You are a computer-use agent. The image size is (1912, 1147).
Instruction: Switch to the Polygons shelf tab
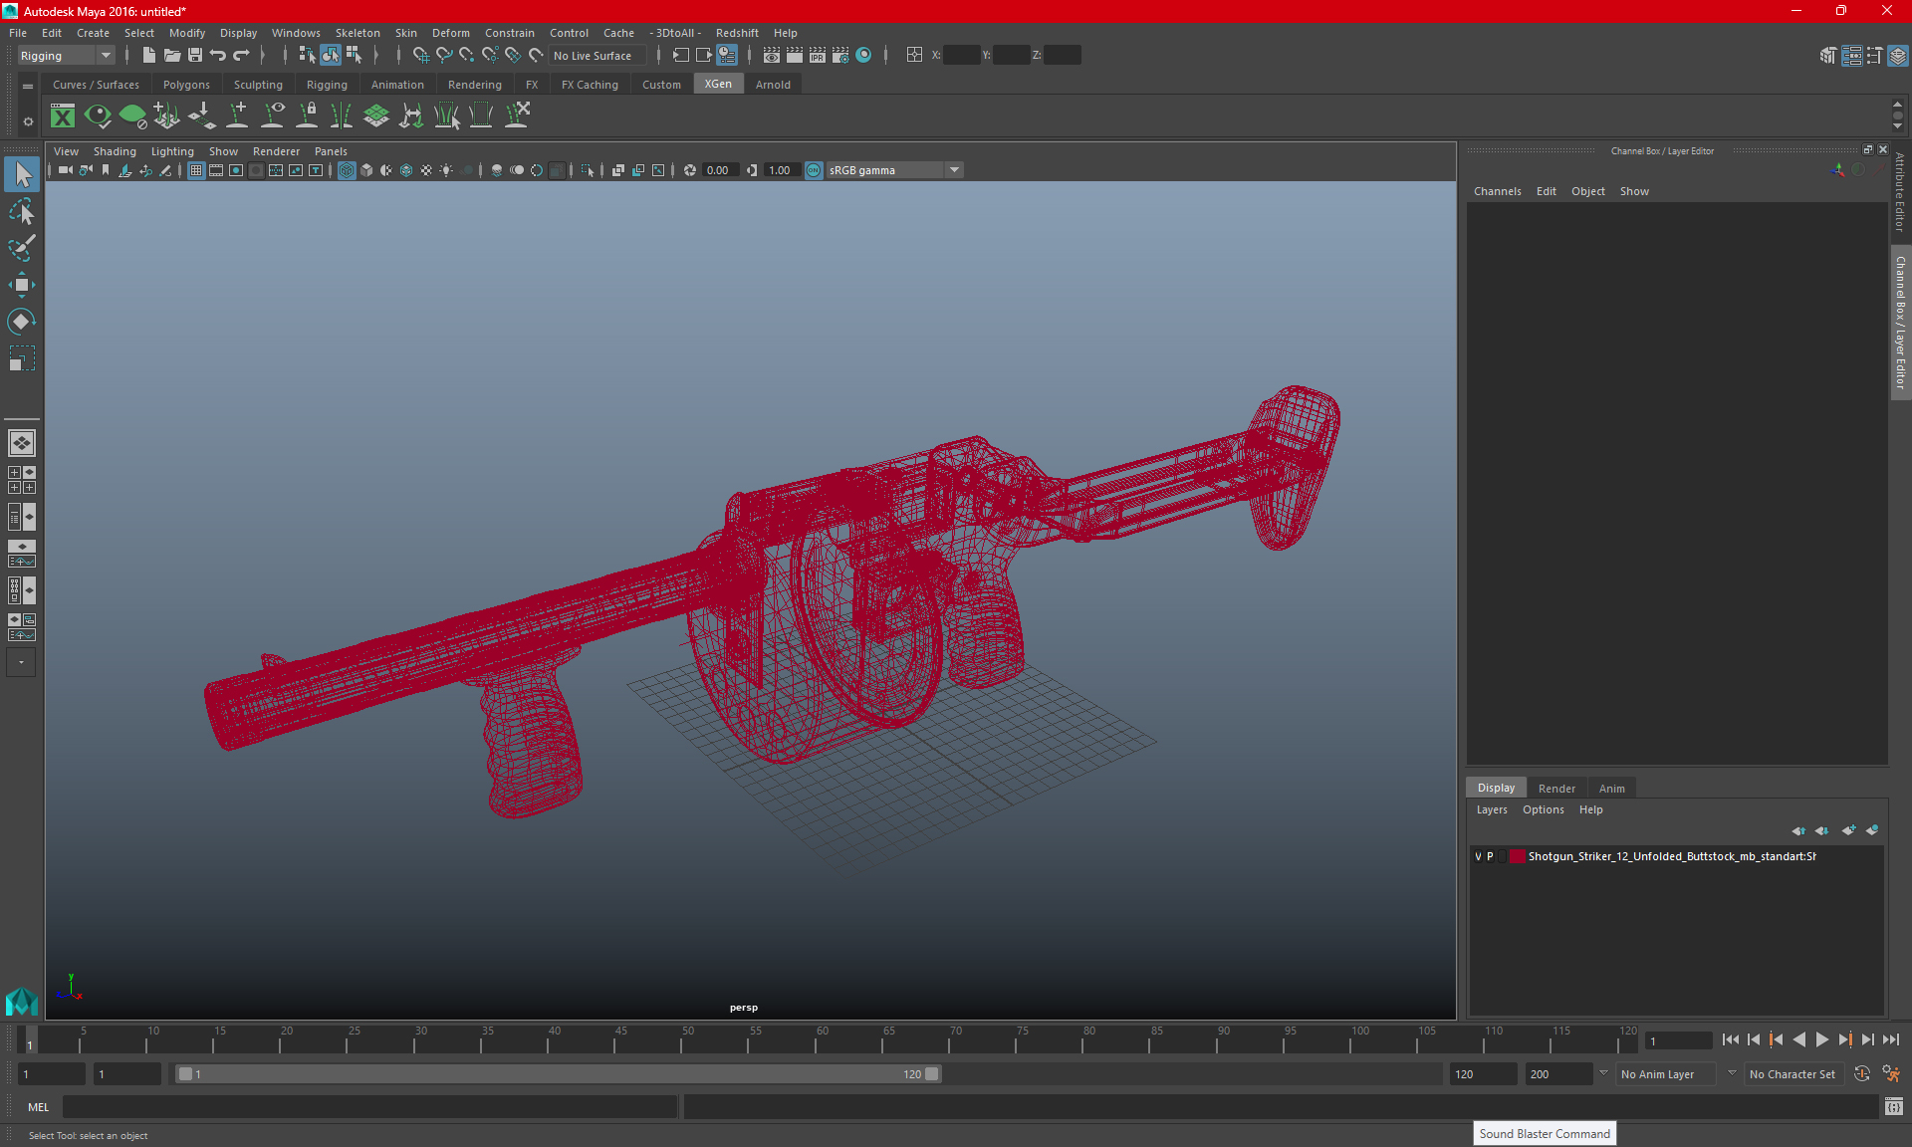[x=186, y=85]
